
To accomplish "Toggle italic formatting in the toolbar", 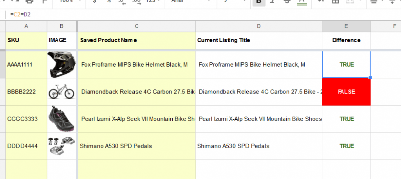I will tap(273, 2).
